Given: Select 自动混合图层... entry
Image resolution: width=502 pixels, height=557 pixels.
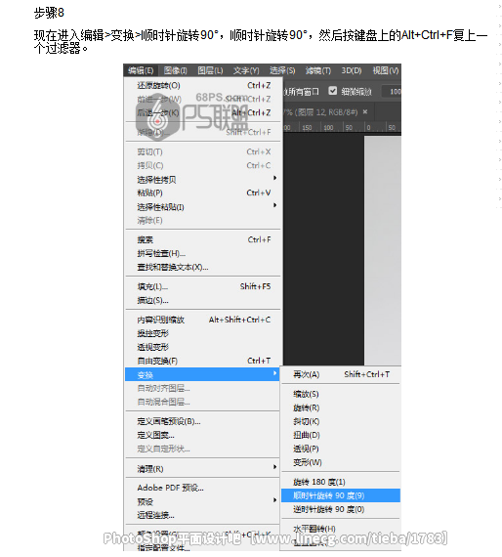Looking at the screenshot, I should [x=203, y=402].
